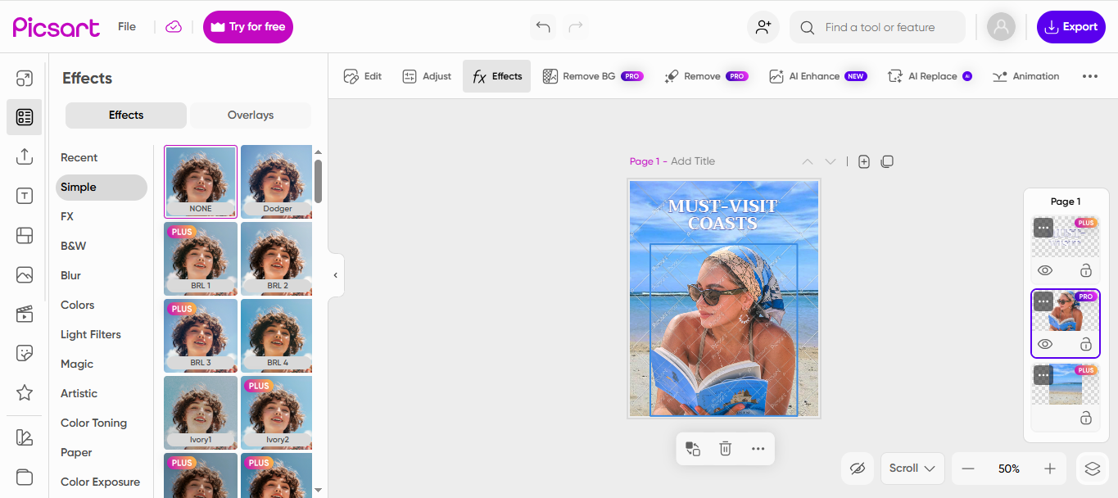The image size is (1118, 498).
Task: Toggle lock on the woman photo layer
Action: (1086, 344)
